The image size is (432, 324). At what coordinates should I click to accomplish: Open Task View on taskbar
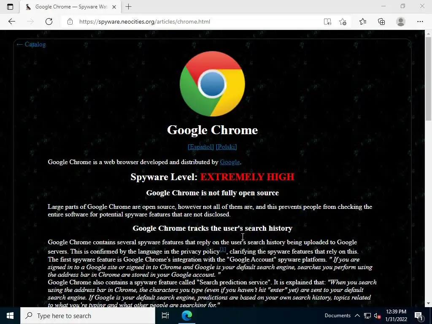(x=165, y=316)
